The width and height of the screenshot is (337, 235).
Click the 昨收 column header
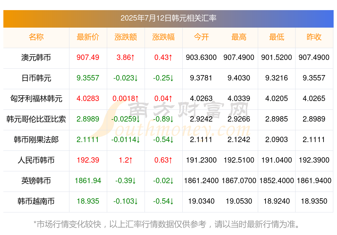[x=314, y=37]
